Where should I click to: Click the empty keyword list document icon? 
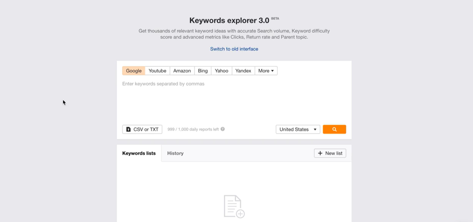(234, 206)
